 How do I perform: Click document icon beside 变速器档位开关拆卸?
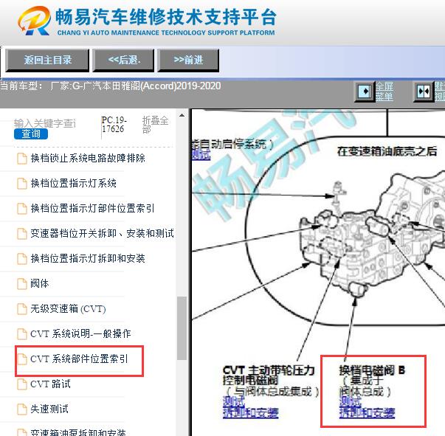[22, 234]
